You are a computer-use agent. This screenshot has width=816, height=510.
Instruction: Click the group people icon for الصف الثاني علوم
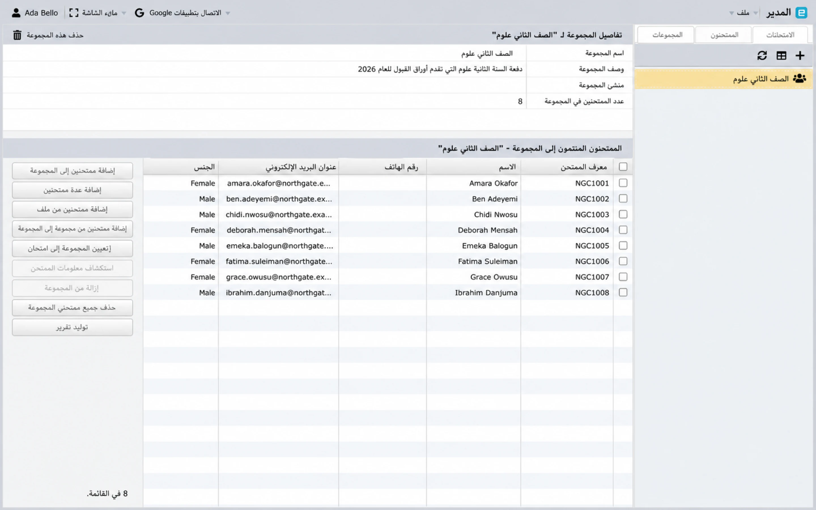click(800, 78)
